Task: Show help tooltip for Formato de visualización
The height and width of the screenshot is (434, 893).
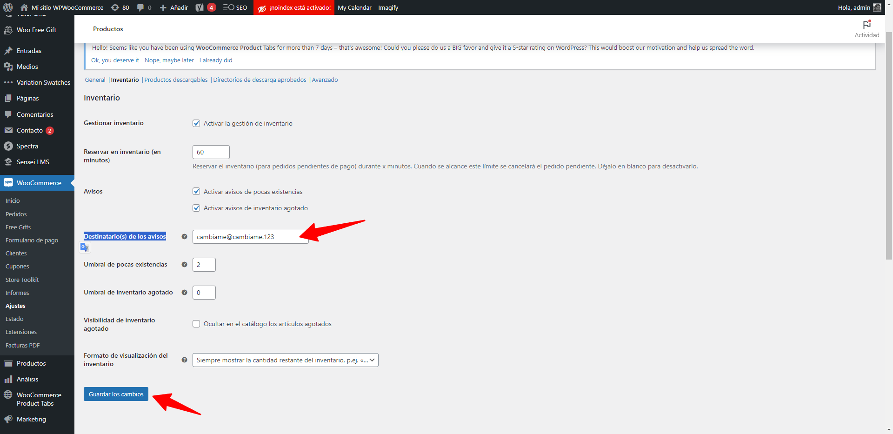Action: point(184,360)
